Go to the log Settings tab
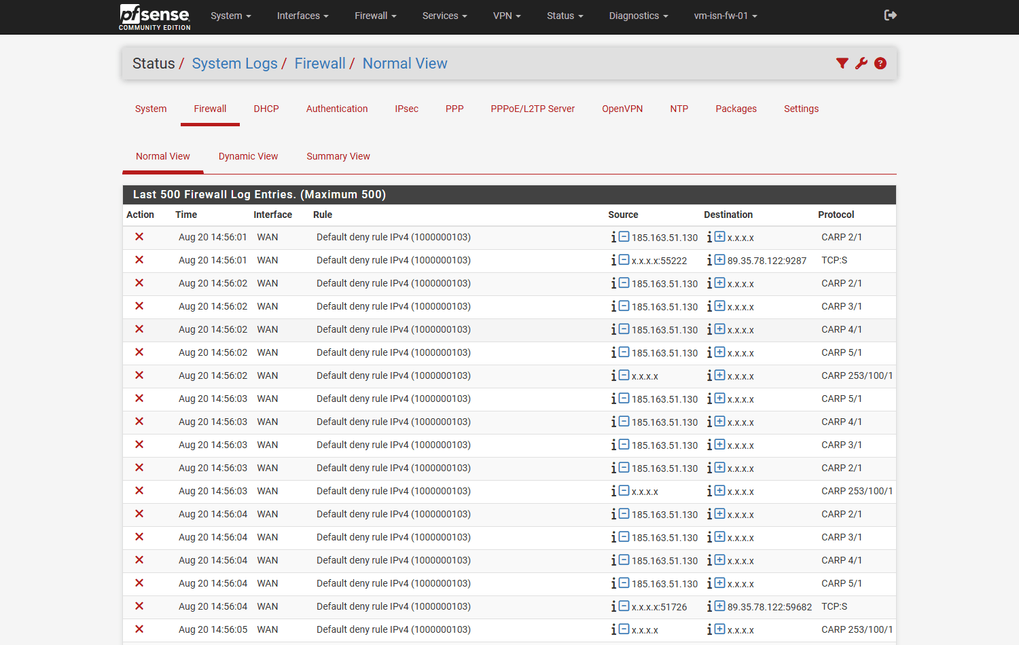1019x645 pixels. pos(802,109)
